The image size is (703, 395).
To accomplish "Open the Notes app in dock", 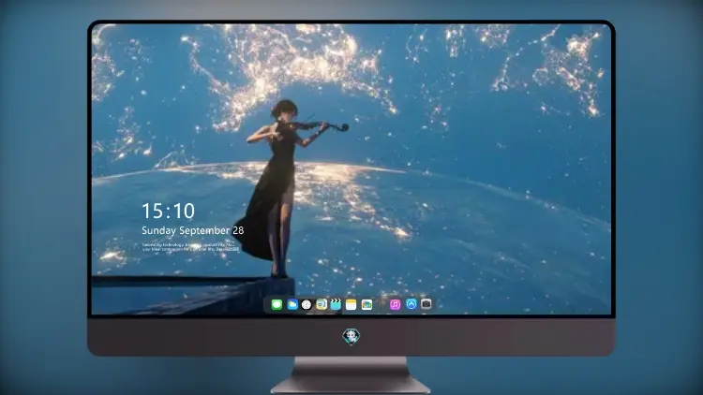I will click(x=351, y=305).
